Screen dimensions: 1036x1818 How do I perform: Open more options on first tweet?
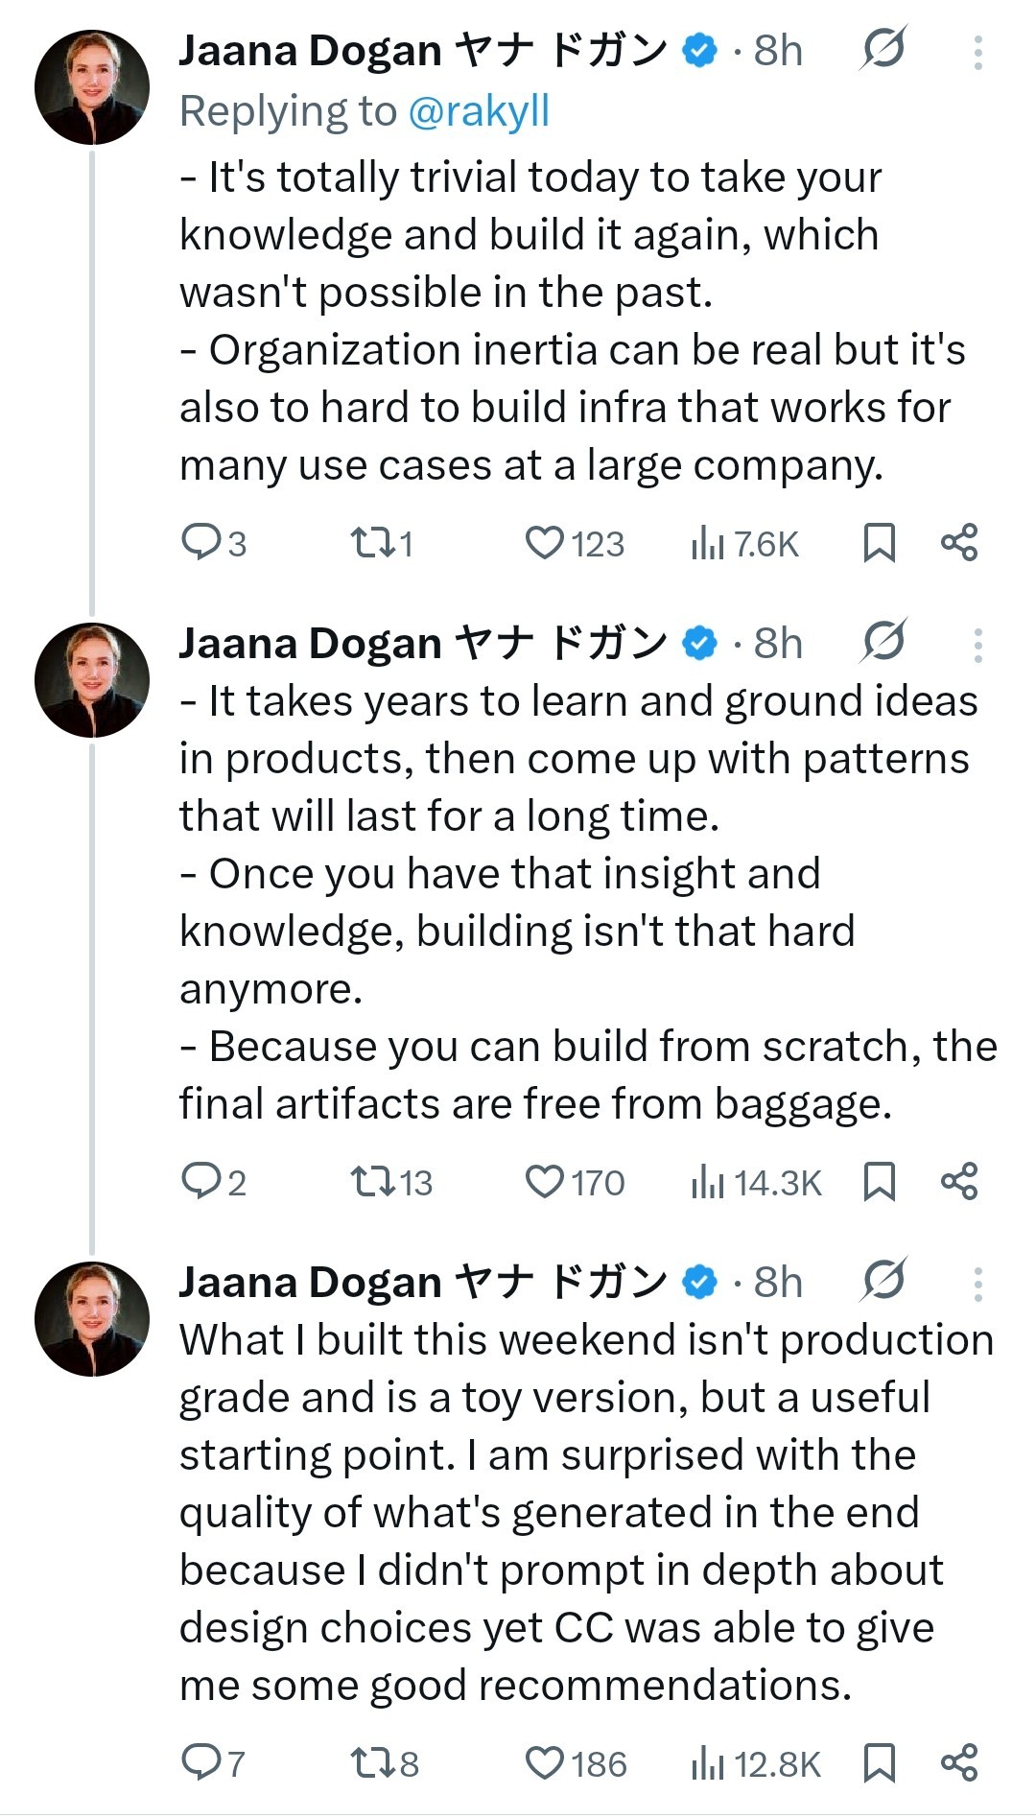(977, 52)
